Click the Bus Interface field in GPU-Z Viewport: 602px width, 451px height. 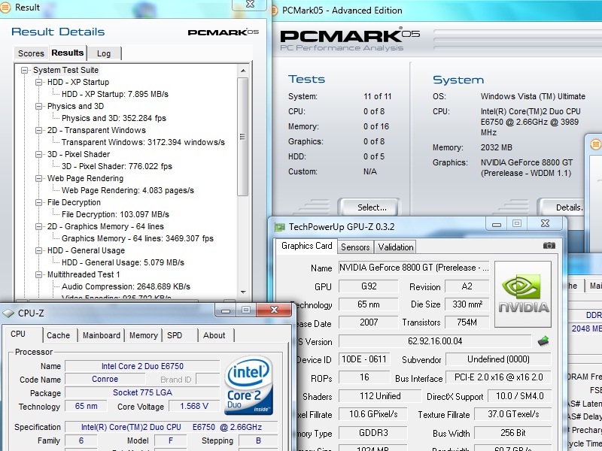click(x=498, y=377)
